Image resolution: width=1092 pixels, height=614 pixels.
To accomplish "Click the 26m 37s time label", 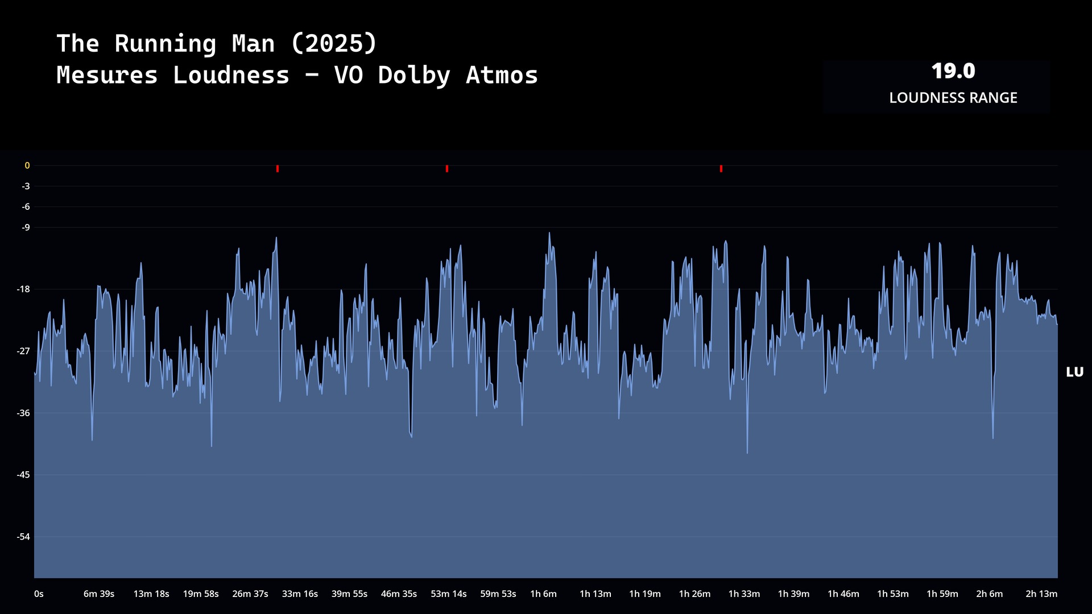I will pos(250,594).
